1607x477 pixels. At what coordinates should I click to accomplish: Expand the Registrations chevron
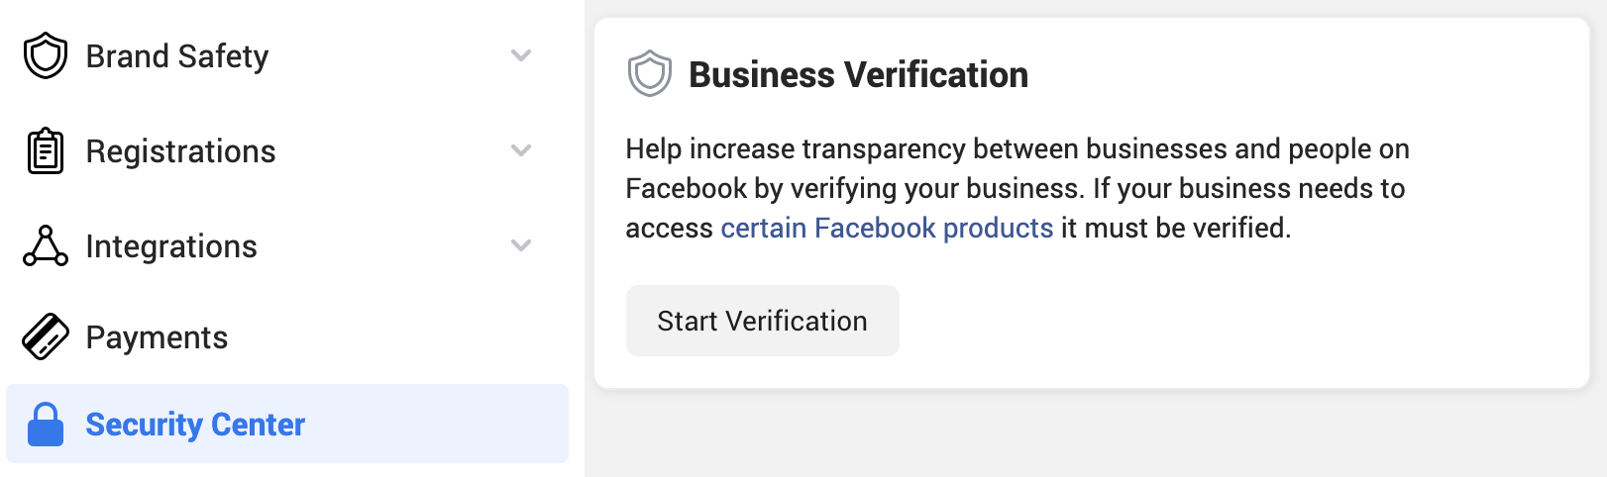tap(521, 150)
